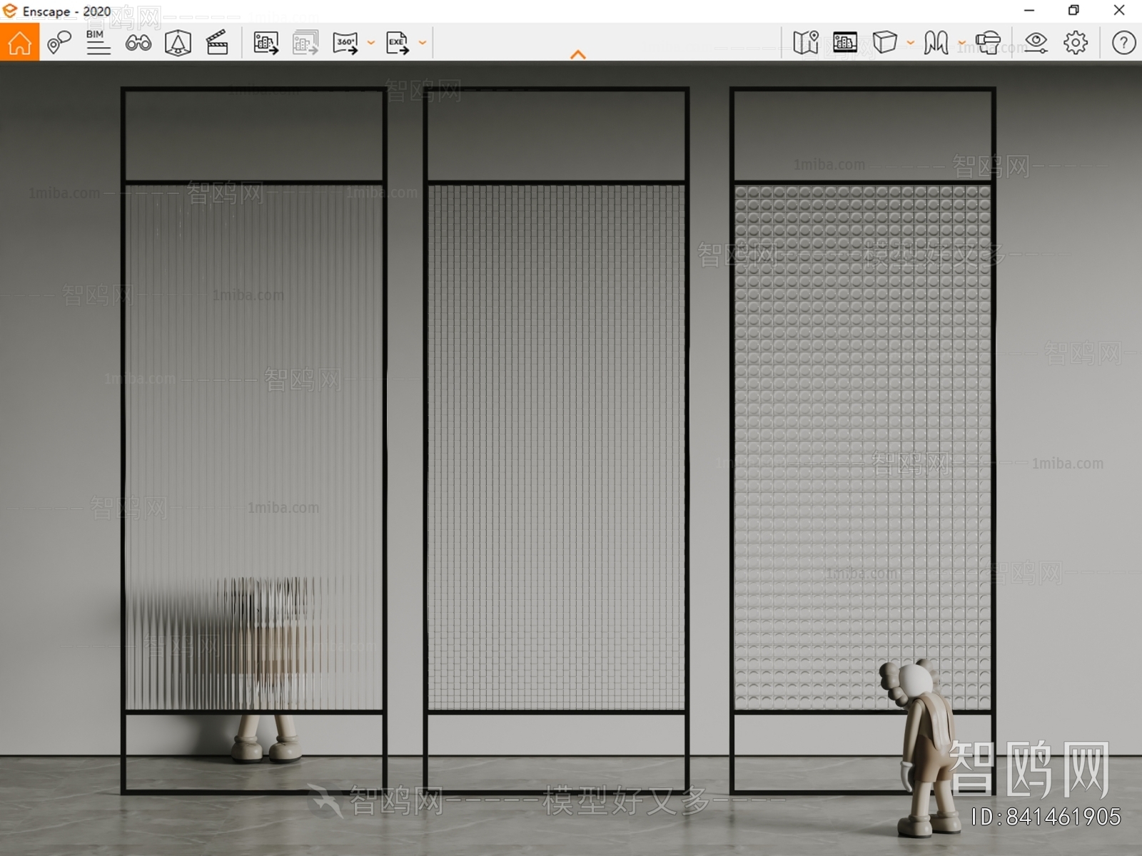Minimize the Enscape window
Screen dimensions: 1142x856
point(1029,10)
